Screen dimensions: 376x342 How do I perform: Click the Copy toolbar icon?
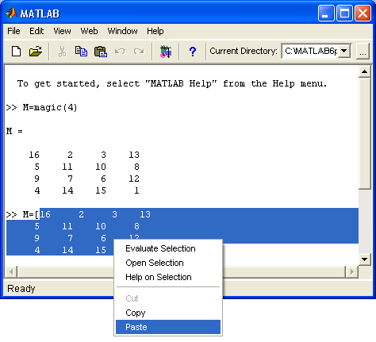tap(81, 52)
